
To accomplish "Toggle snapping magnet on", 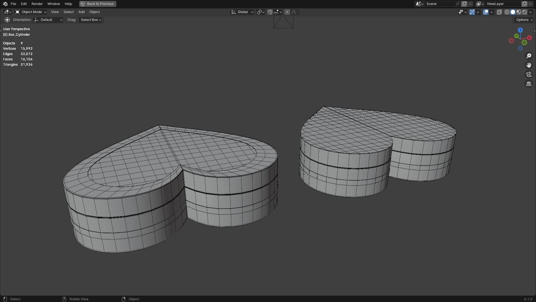I will pyautogui.click(x=270, y=12).
